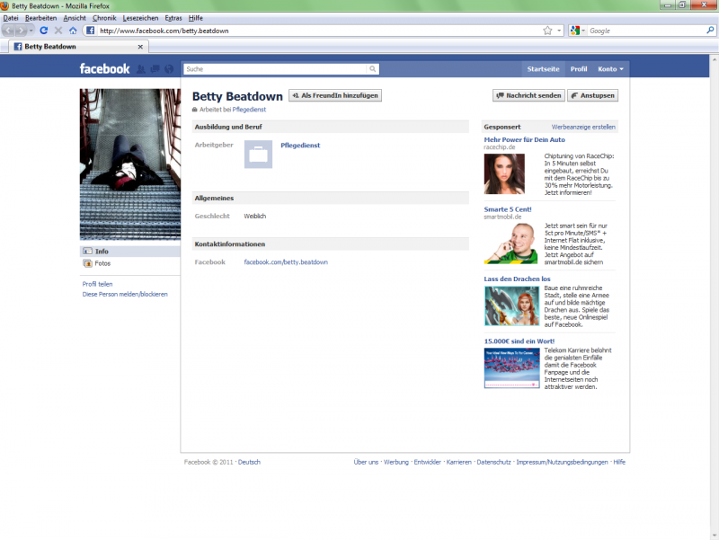Bookmark page with the star icon
Image resolution: width=719 pixels, height=540 pixels.
tap(547, 31)
